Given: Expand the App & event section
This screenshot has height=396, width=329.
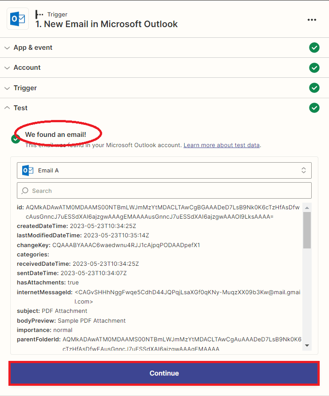Looking at the screenshot, I should click(x=33, y=48).
